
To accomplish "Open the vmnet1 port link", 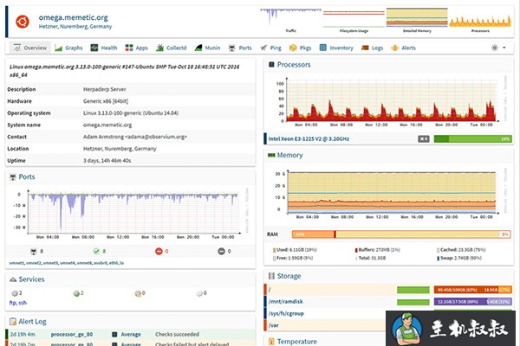I will (16, 263).
